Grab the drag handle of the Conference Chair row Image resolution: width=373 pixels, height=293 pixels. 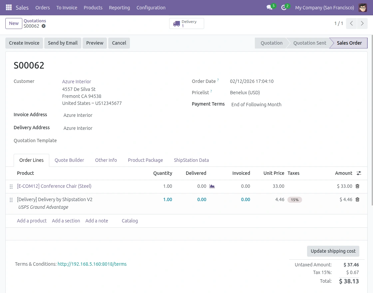pos(11,186)
